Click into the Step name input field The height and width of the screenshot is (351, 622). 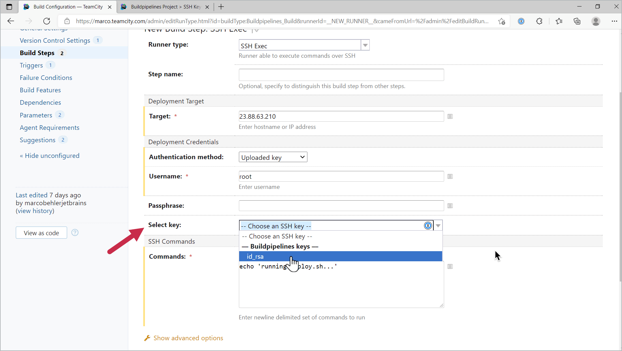[341, 75]
